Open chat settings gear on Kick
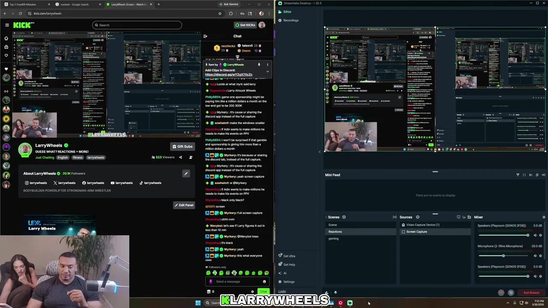Screen dimensions: 548x308 pos(252,292)
